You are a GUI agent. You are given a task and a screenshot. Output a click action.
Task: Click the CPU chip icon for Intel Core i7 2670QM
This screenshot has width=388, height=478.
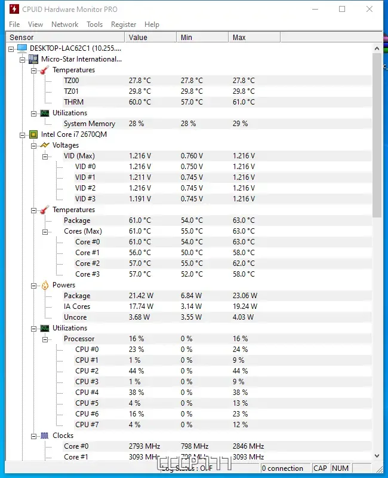[32, 134]
